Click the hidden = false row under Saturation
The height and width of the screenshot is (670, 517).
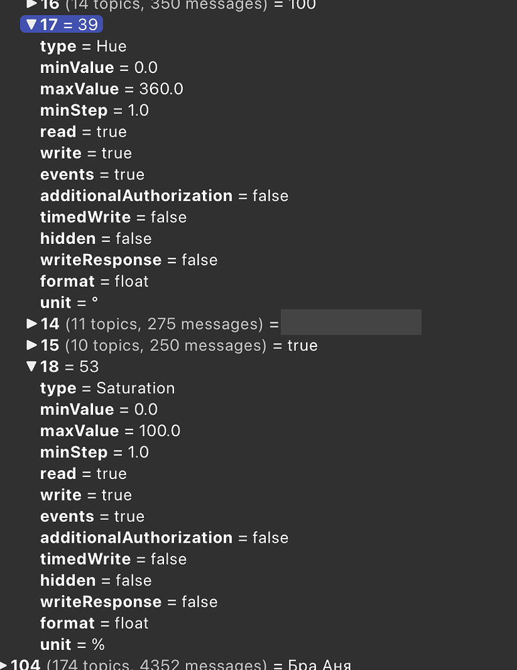(x=96, y=580)
